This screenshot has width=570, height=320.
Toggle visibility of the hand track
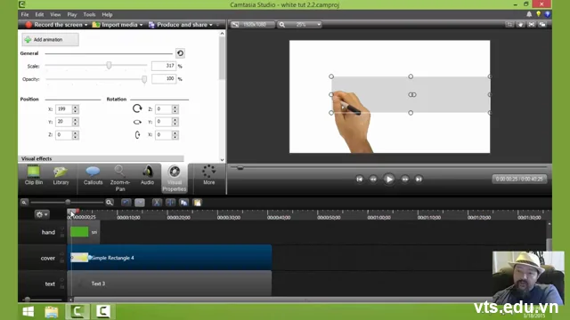tap(62, 229)
